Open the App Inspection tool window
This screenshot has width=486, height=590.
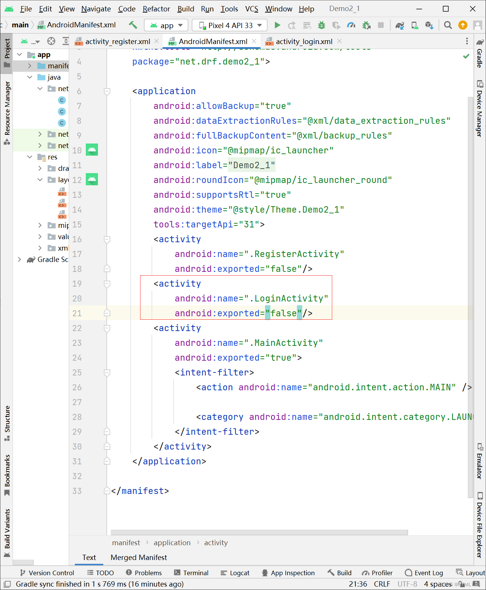point(288,573)
